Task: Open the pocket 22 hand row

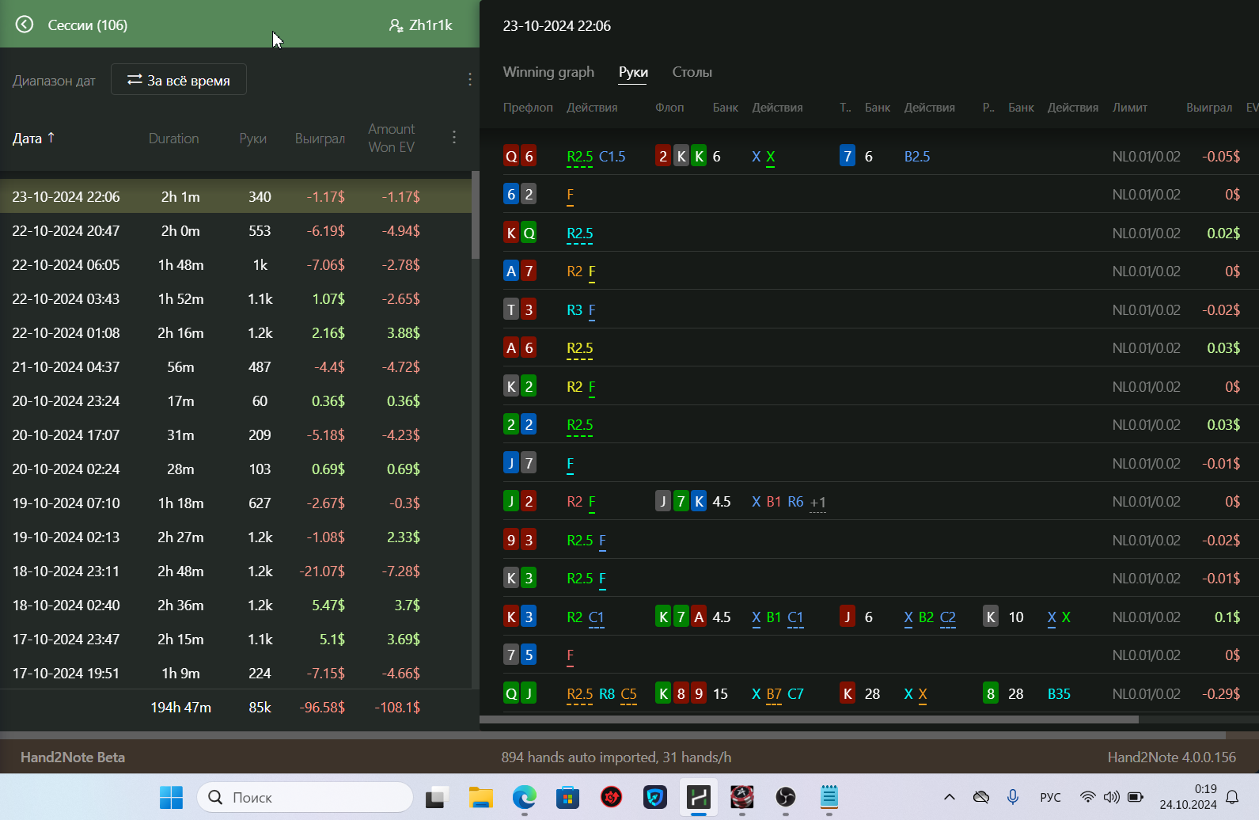Action: (880, 424)
